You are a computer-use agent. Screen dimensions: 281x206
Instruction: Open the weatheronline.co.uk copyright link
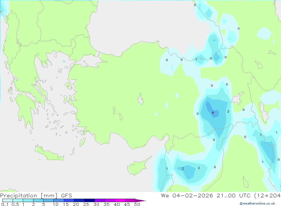click(x=257, y=203)
